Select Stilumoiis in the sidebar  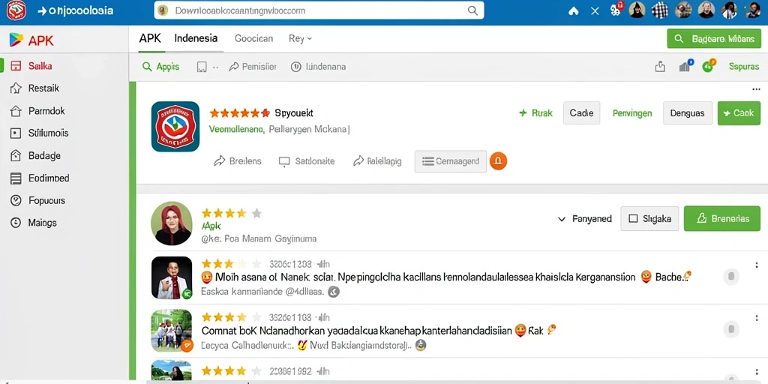pyautogui.click(x=39, y=133)
